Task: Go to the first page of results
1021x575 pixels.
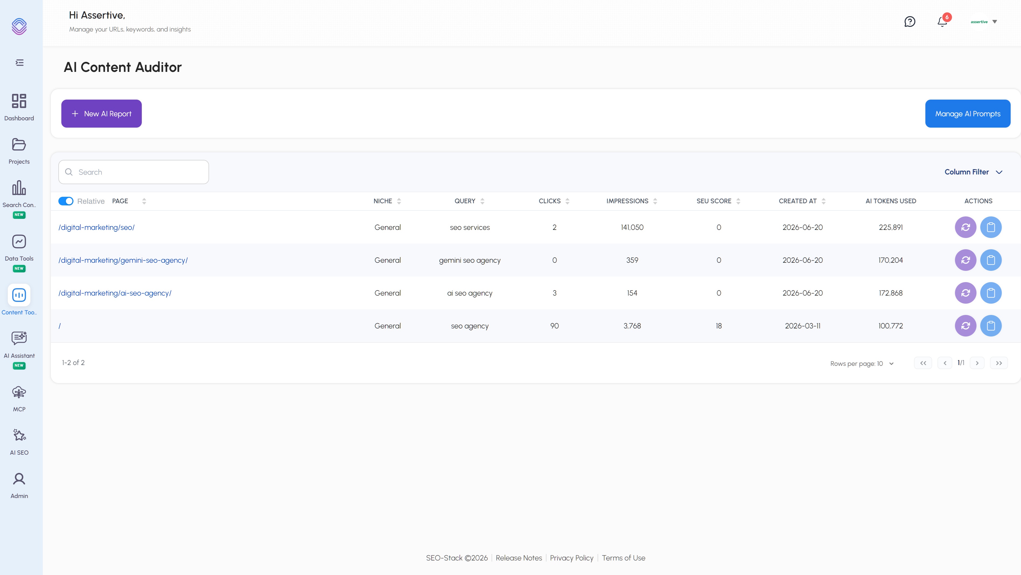Action: click(x=923, y=363)
